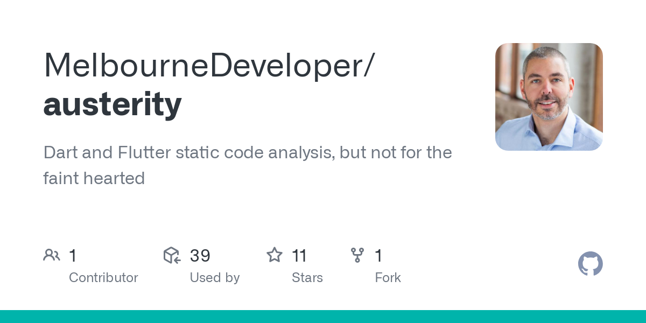Click the Stars star icon
This screenshot has height=323, width=646.
[275, 255]
